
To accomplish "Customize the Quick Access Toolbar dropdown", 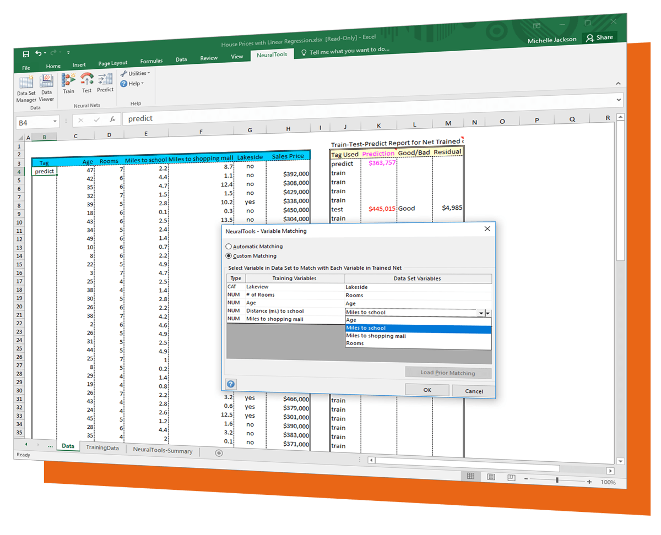I will pyautogui.click(x=68, y=53).
